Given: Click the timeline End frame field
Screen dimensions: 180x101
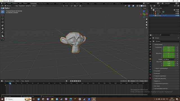Looking at the screenshot, I should point(143,81).
